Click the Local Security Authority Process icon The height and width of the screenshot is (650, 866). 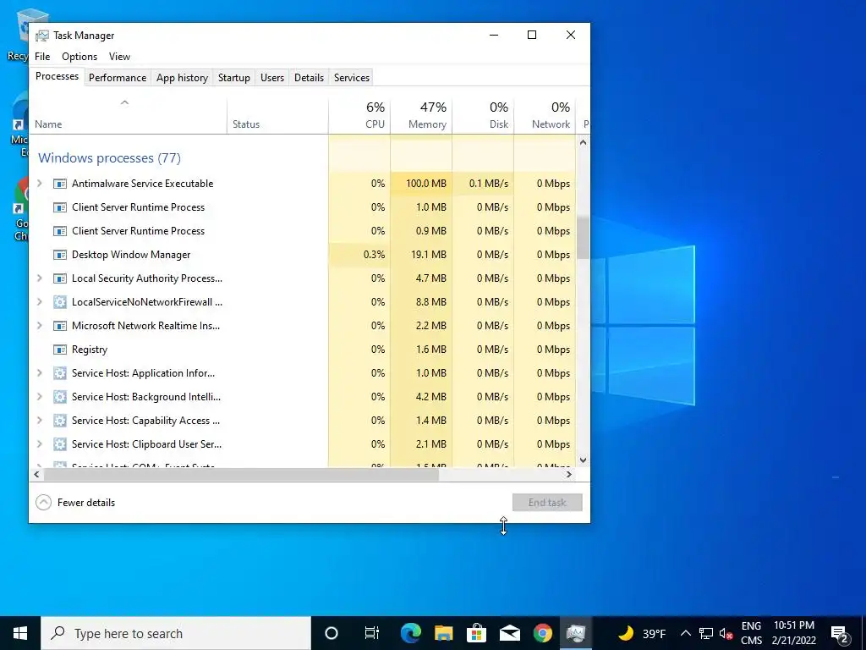click(60, 278)
